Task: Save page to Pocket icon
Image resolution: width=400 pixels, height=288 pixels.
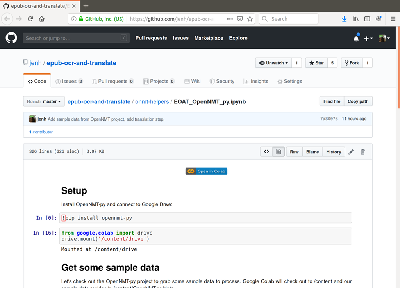Action: (x=240, y=19)
